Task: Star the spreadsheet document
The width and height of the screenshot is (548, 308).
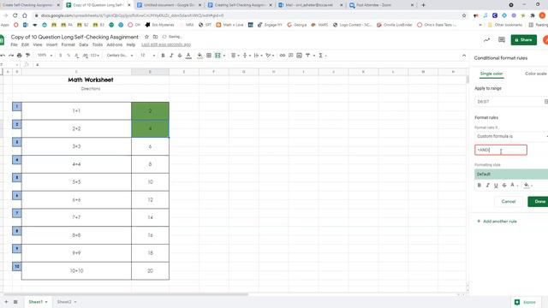Action: (x=146, y=37)
